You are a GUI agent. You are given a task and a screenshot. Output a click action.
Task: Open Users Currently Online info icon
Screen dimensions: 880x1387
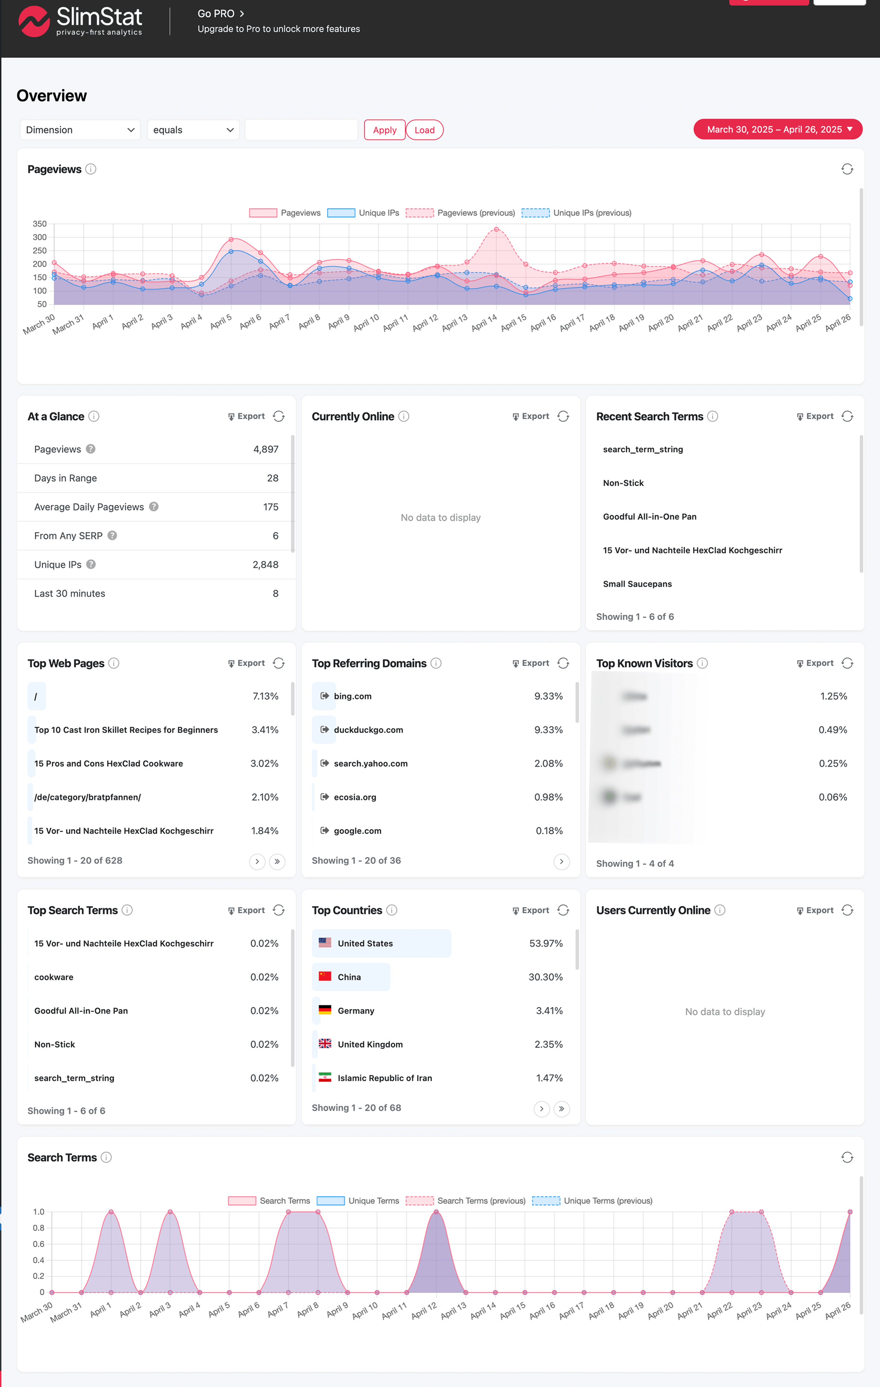720,910
